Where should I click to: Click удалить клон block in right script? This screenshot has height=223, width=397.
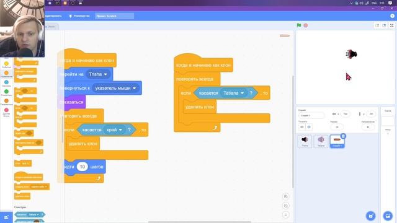(200, 107)
